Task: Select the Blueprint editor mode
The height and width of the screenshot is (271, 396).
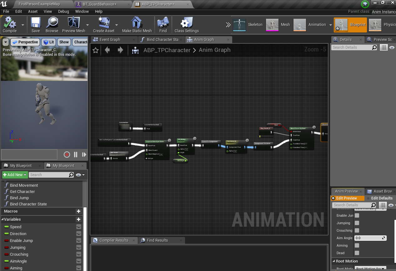Action: click(350, 25)
